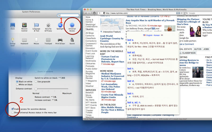Open Security & Privacy preferences

48,27
